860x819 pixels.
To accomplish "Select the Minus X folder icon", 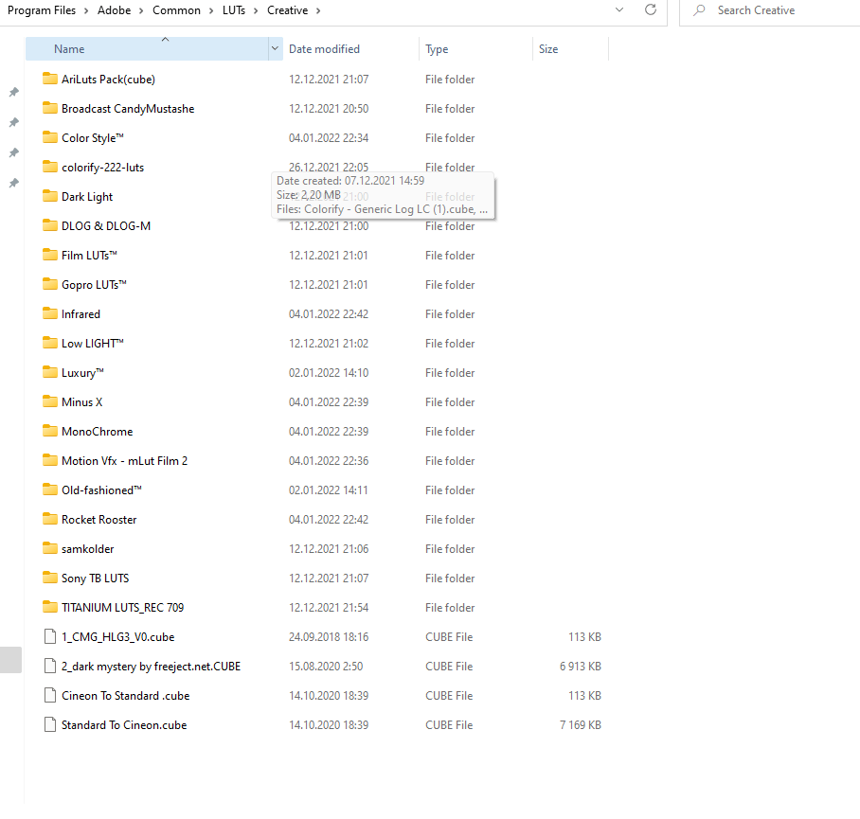I will [x=50, y=401].
